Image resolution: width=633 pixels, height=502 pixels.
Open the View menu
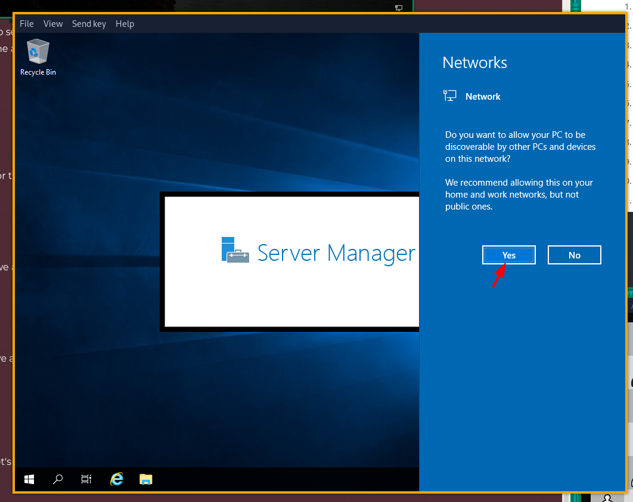(53, 24)
